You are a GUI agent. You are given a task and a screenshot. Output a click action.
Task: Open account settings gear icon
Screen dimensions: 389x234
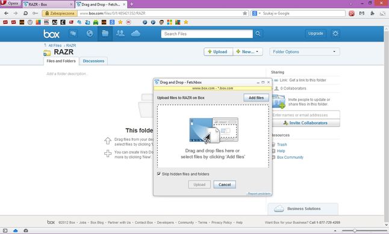point(335,34)
